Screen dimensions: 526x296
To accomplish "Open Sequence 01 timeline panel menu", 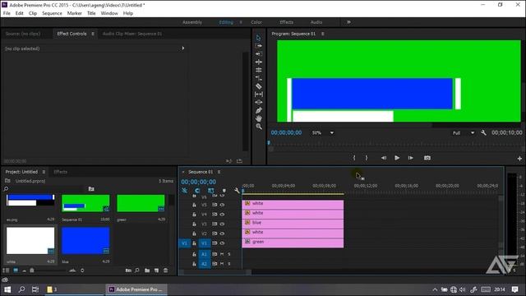I will point(219,172).
